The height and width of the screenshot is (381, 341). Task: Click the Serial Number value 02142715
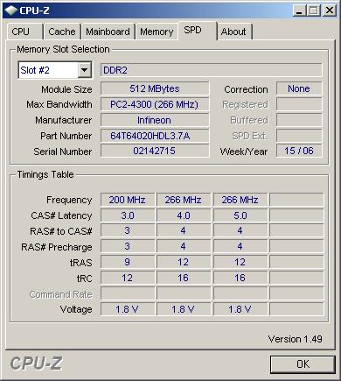point(155,151)
